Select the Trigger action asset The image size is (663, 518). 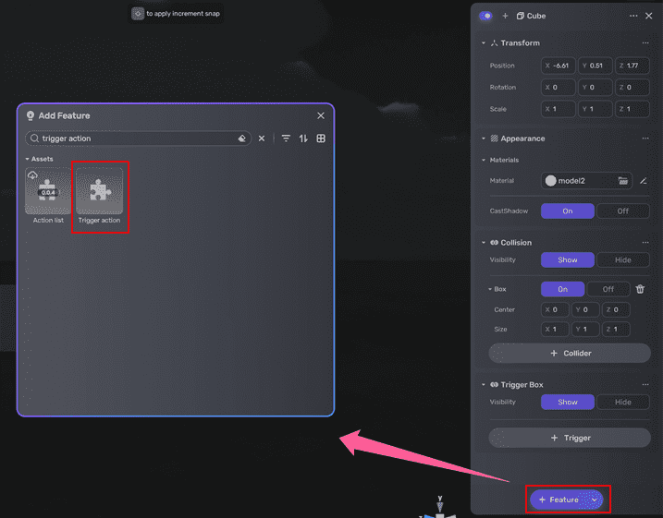click(99, 195)
